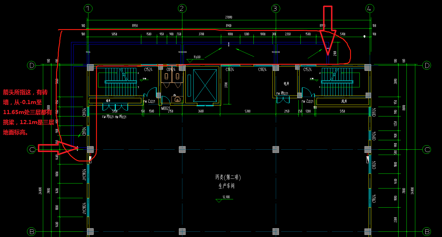Pick the right-side axis bubble C
The image size is (442, 237).
coord(427,150)
